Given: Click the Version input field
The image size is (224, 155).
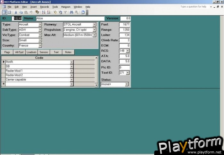Looking at the screenshot, I should pos(125,18).
